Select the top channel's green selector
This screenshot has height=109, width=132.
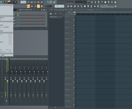(18, 15)
